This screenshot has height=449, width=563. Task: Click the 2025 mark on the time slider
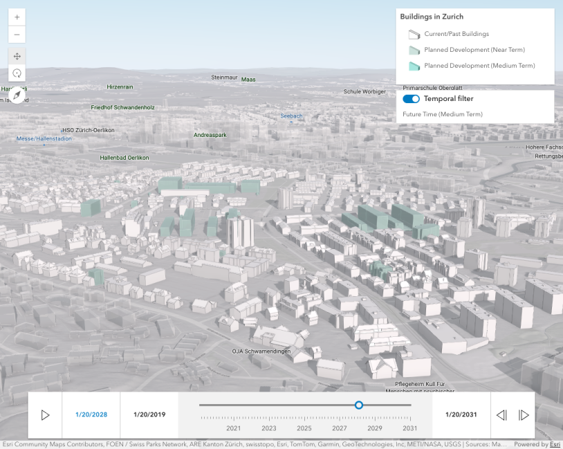click(304, 428)
